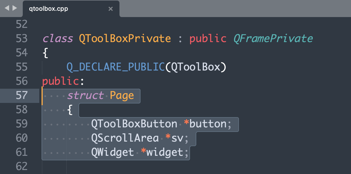The height and width of the screenshot is (174, 351).
Task: Click the right tab navigation arrow
Action: (x=15, y=8)
